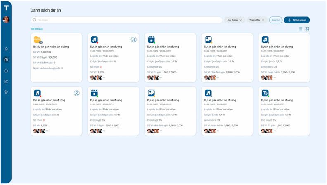The height and width of the screenshot is (185, 327).
Task: Click 'Số WI chờ đánh giá' on top-row image card
Action: (222, 73)
